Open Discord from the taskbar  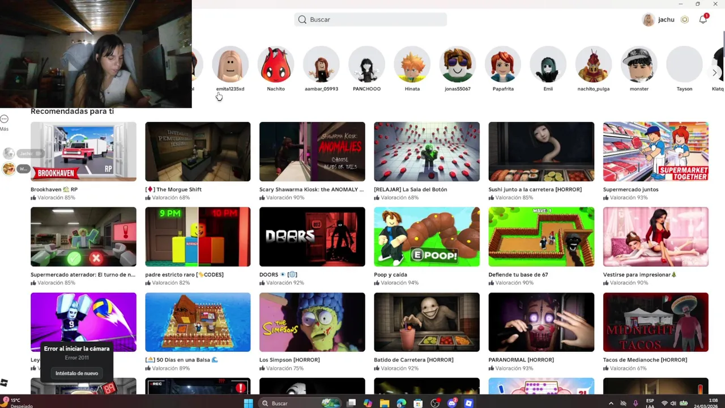click(452, 403)
